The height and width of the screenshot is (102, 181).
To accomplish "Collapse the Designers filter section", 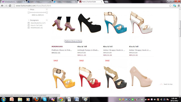I will [29, 20].
